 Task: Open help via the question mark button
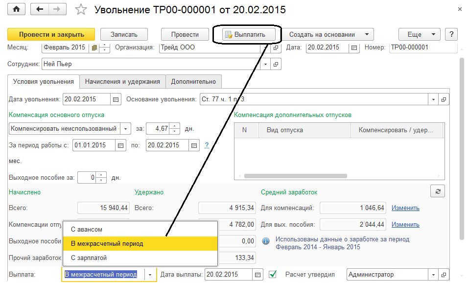[451, 34]
